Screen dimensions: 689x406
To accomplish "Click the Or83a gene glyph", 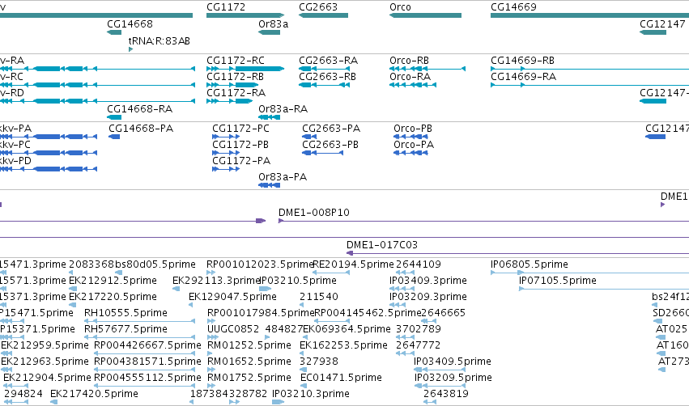I will [269, 32].
